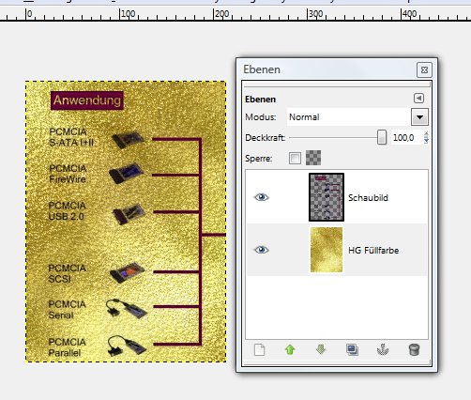471x400 pixels.
Task: Open the Modus dropdown arrow
Action: (x=419, y=117)
